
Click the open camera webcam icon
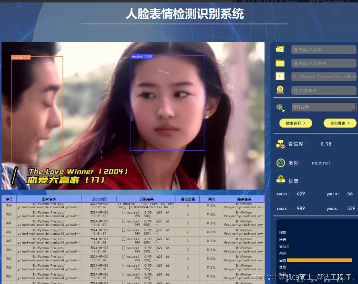tap(280, 90)
